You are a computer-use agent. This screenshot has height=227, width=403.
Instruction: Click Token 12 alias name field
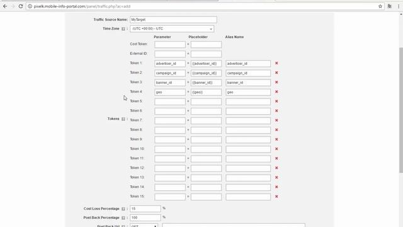click(x=248, y=168)
